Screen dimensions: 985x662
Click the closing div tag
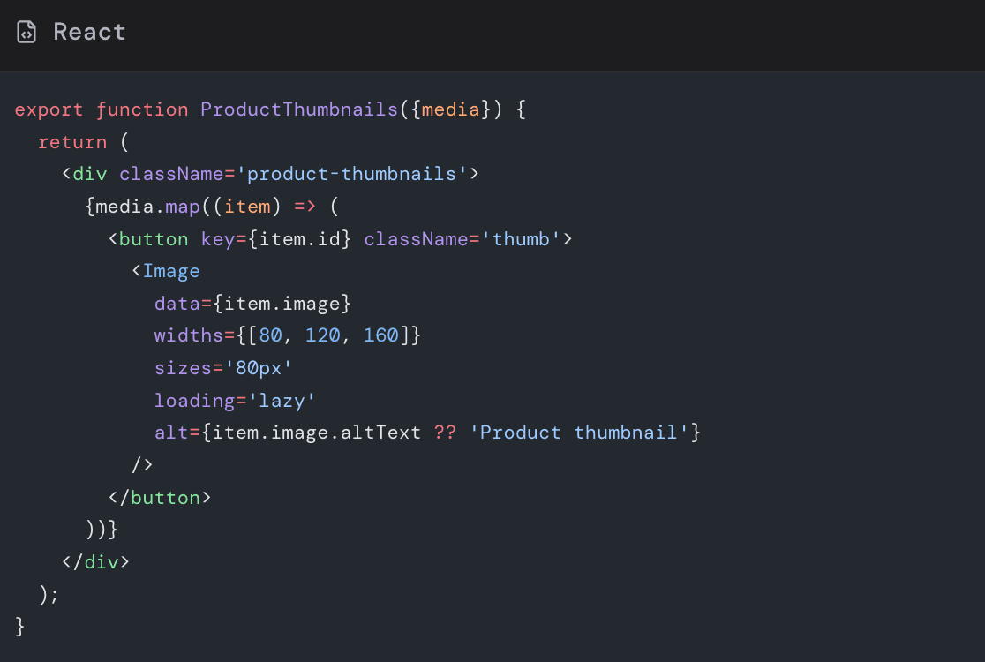pos(95,562)
